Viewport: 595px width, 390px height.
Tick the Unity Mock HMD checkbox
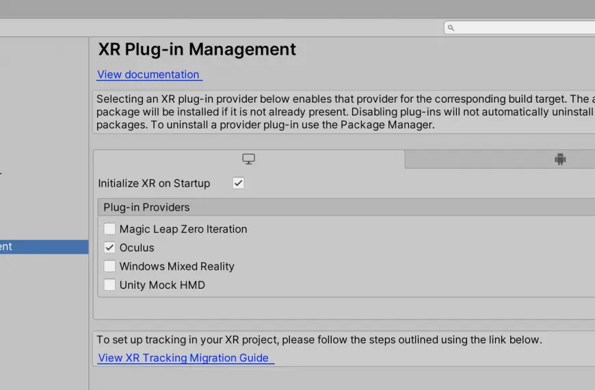(109, 285)
